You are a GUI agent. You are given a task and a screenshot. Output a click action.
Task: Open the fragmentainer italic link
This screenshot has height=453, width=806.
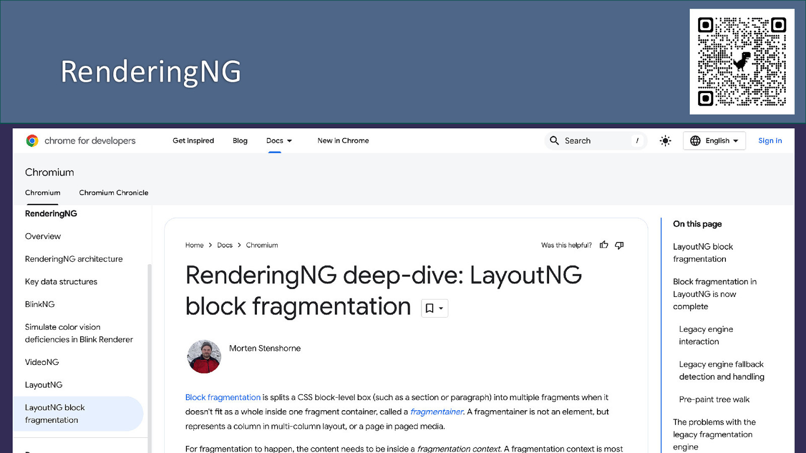[437, 412]
